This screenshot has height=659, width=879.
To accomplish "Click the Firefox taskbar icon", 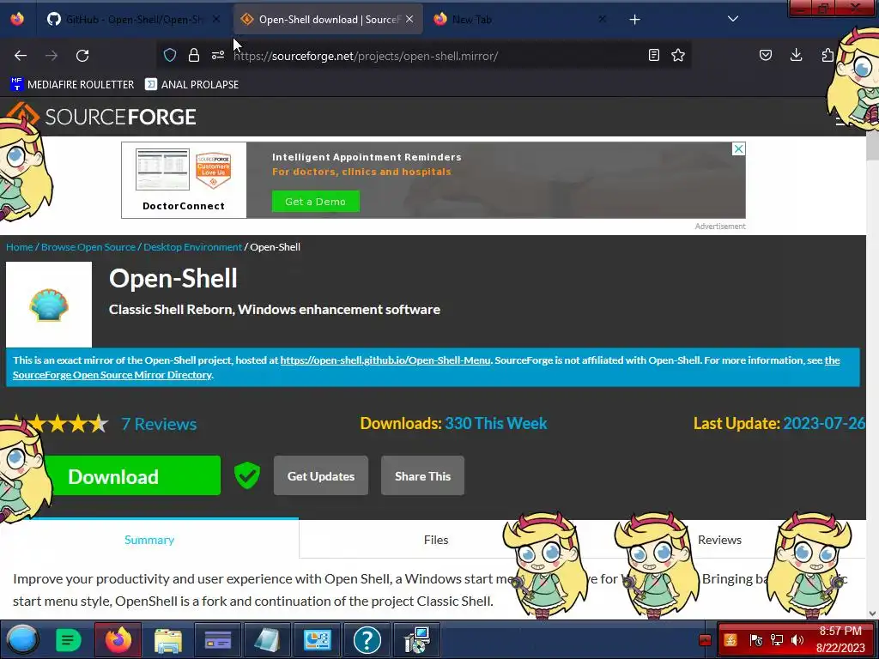I will tap(118, 640).
